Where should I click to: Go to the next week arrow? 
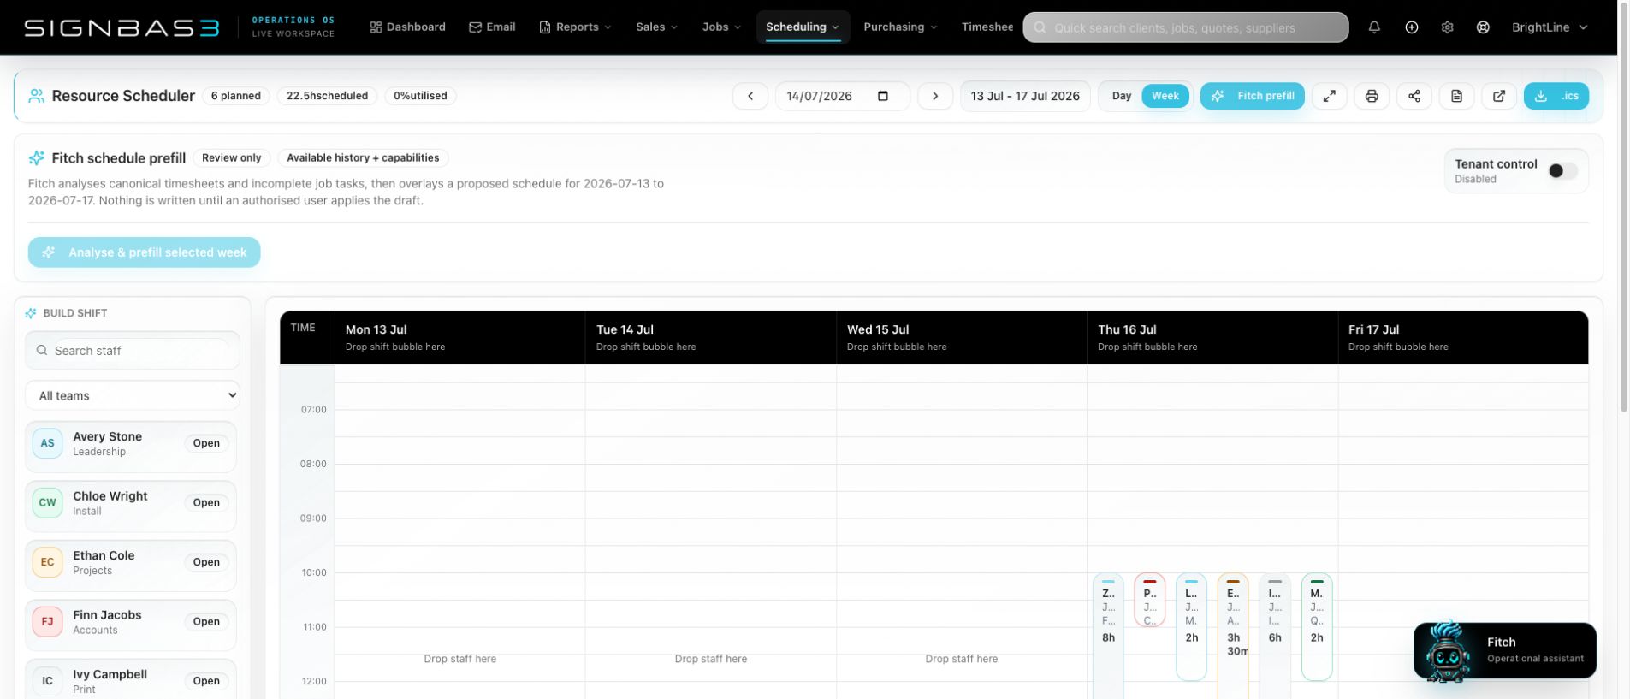point(935,96)
